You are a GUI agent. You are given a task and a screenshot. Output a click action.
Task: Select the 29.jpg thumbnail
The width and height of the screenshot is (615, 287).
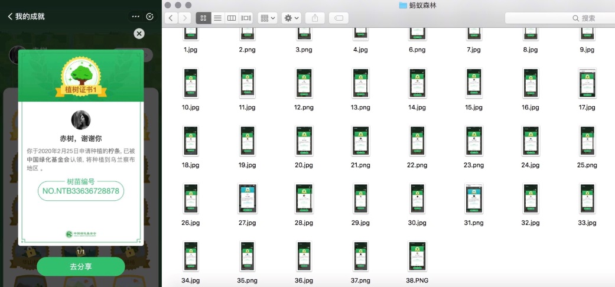coord(360,198)
